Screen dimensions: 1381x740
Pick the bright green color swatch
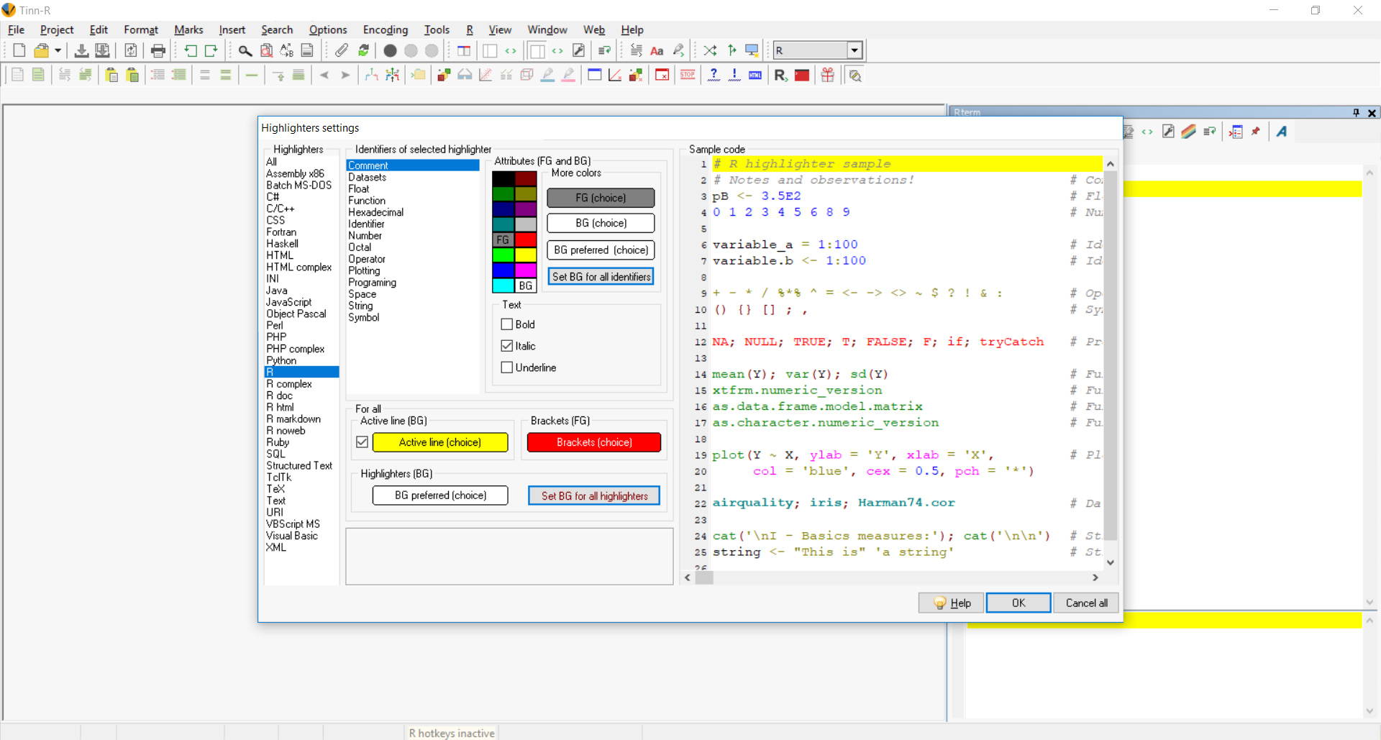(503, 255)
